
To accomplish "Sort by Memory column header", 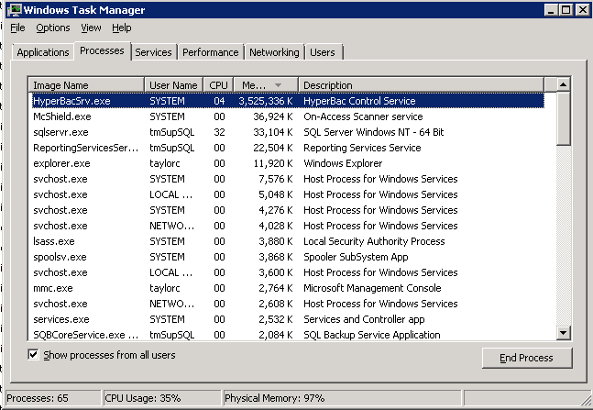I will 265,85.
